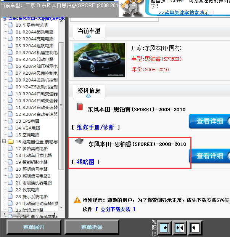Open 21 雨刷清洗器电路 document
This screenshot has width=230, height=237.
pyautogui.click(x=34, y=183)
